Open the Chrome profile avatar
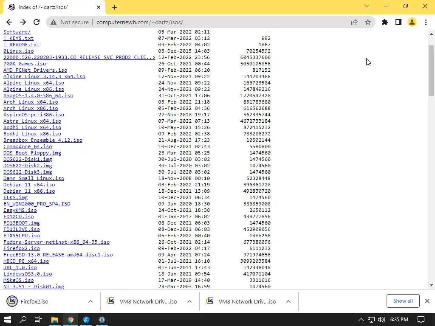This screenshot has width=435, height=326. point(412,22)
